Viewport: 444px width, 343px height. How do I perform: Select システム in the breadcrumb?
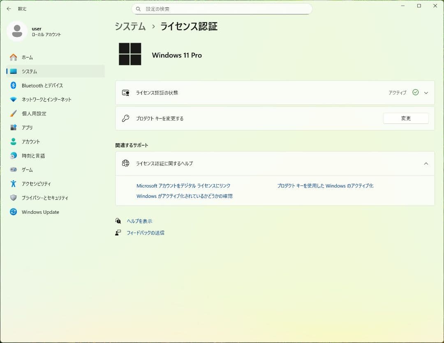coord(130,26)
